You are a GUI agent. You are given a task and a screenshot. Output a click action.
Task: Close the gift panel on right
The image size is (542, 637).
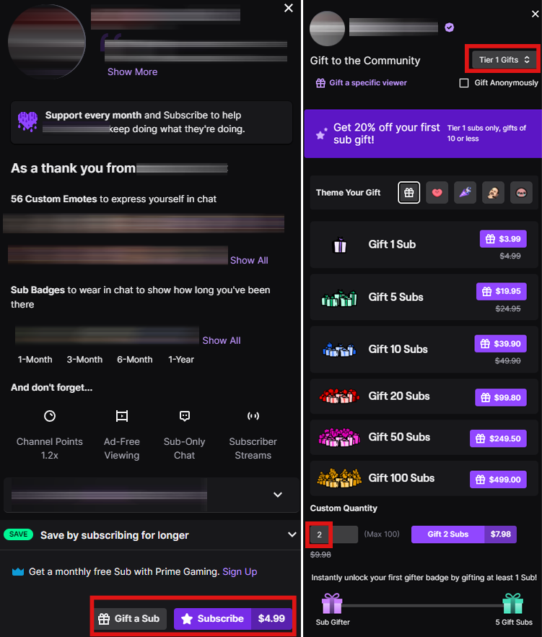(533, 14)
